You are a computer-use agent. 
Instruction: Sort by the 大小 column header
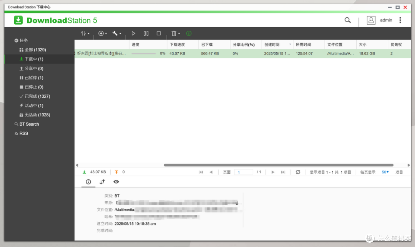click(x=372, y=45)
